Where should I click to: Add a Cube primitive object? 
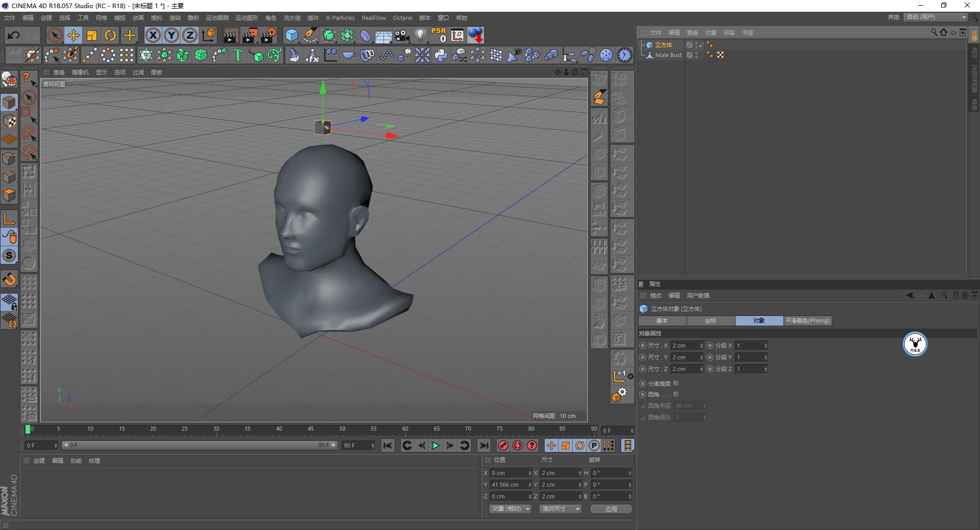291,35
